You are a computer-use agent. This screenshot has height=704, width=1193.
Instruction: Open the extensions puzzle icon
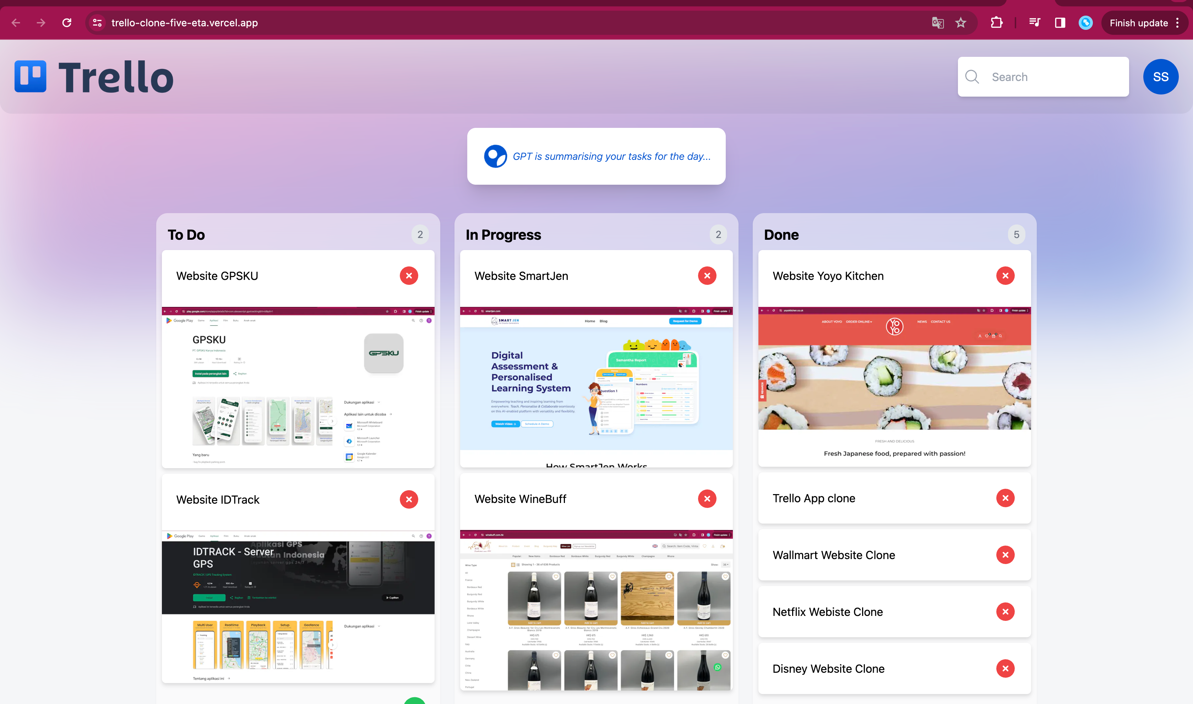click(997, 23)
